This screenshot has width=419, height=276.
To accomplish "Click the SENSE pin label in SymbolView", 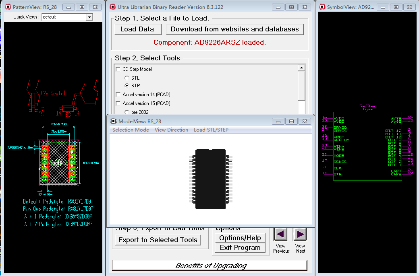I will (x=340, y=162).
